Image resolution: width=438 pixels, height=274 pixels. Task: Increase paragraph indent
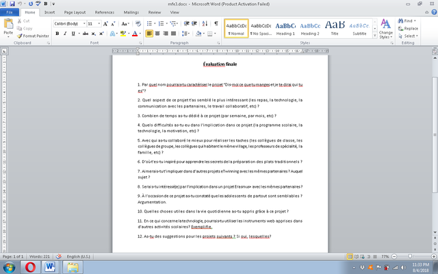[194, 24]
